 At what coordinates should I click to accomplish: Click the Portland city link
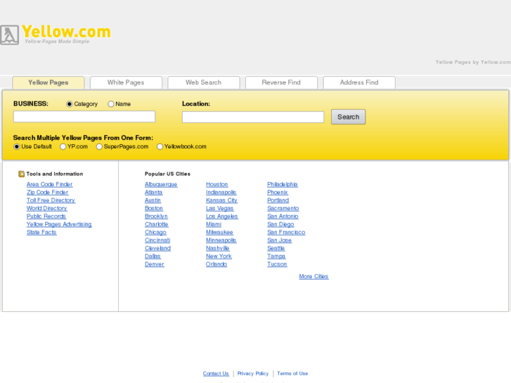[278, 200]
